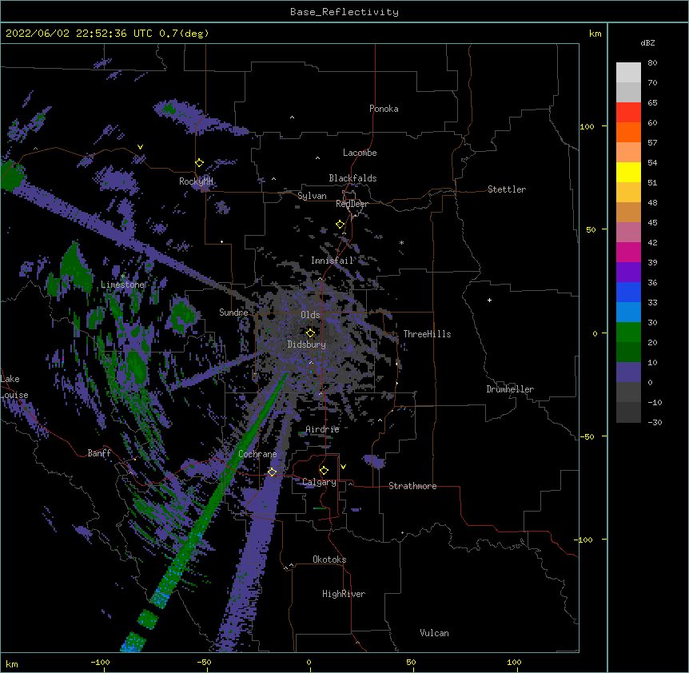
Task: Pick the white 70-80 dBZ legend swatch
Action: (628, 73)
